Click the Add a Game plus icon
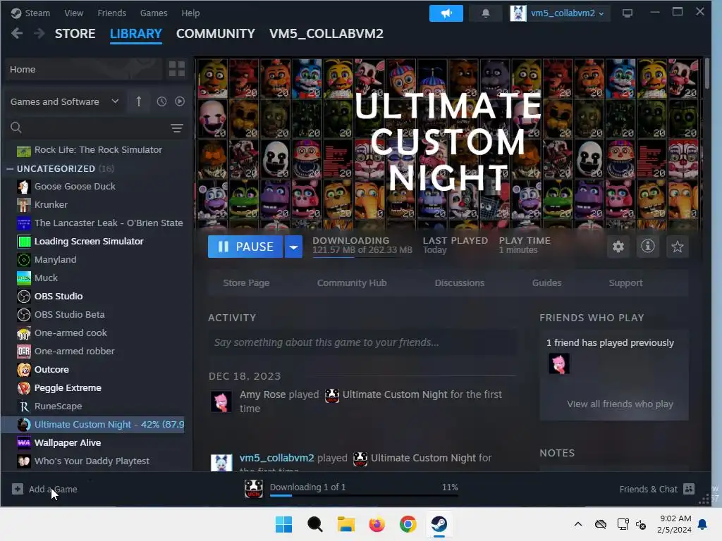 point(18,489)
